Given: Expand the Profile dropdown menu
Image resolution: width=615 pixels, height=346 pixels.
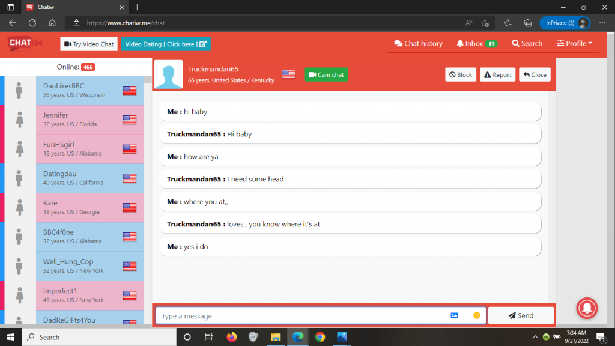Looking at the screenshot, I should point(574,43).
